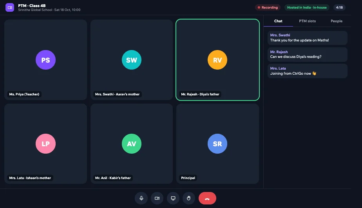The height and width of the screenshot is (208, 362).
Task: Open Mrs. Swathi's chat message about Maths
Action: pos(307,38)
